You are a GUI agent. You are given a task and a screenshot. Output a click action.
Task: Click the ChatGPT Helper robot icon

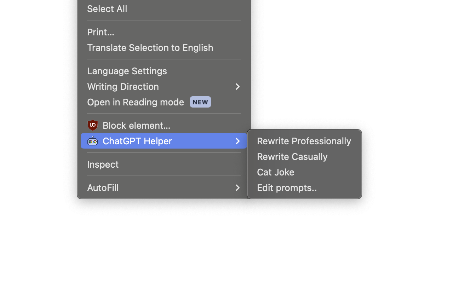pyautogui.click(x=93, y=141)
